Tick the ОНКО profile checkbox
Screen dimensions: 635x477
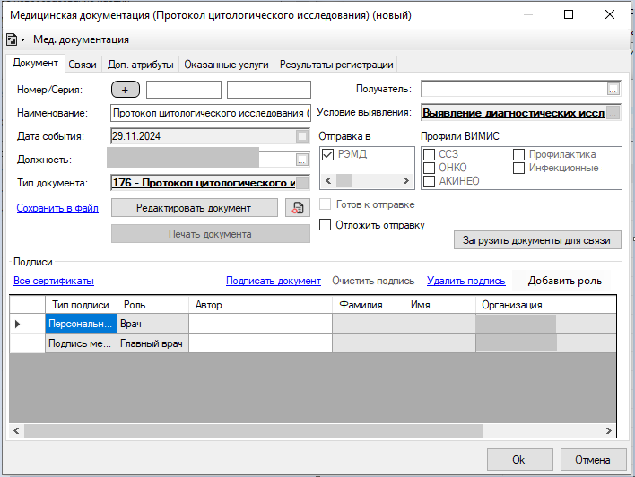[x=430, y=168]
